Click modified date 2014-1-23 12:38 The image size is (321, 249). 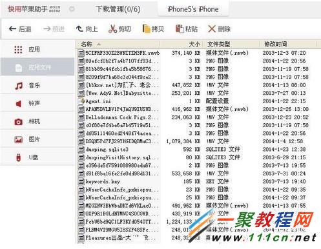tap(284, 149)
